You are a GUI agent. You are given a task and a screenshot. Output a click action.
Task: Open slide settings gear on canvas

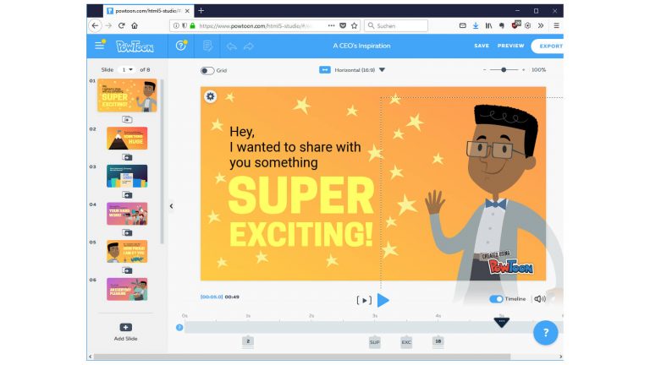point(211,96)
